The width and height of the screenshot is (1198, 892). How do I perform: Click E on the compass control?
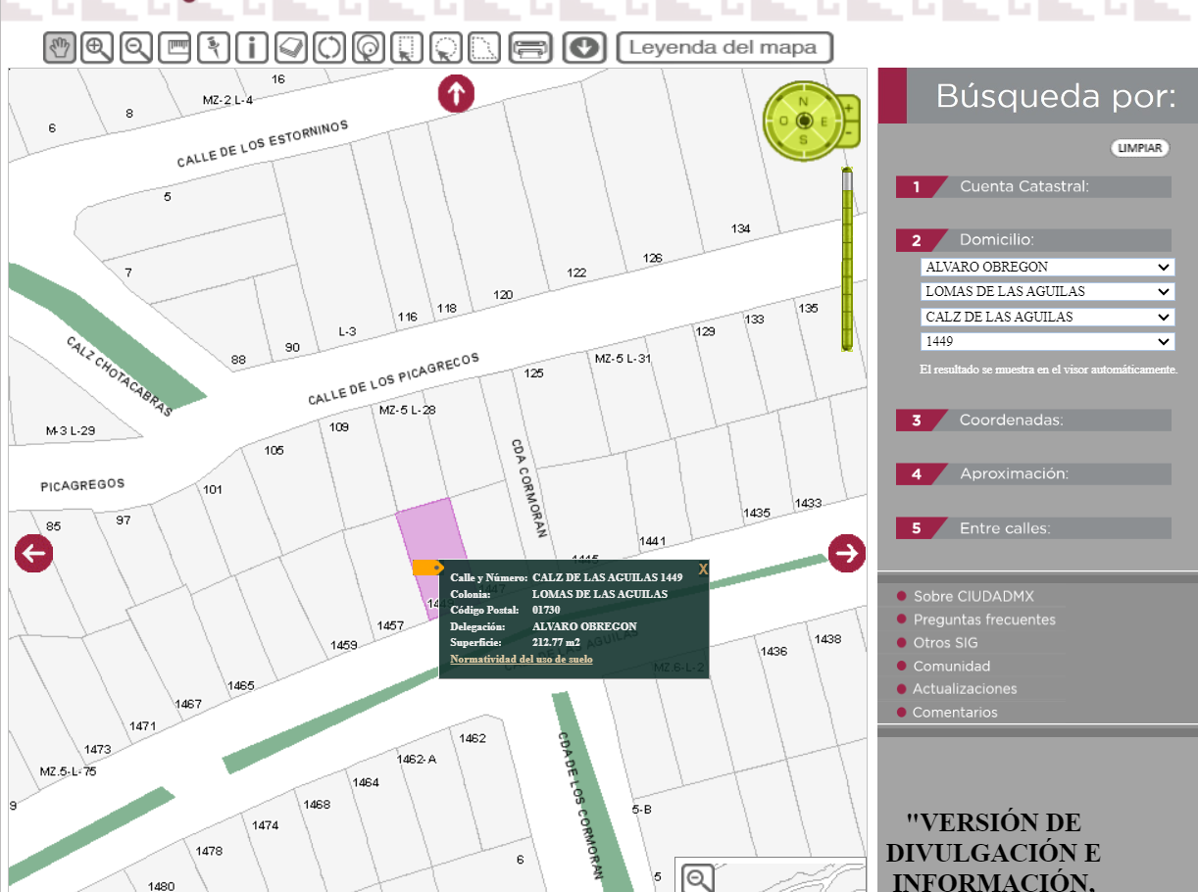(824, 122)
